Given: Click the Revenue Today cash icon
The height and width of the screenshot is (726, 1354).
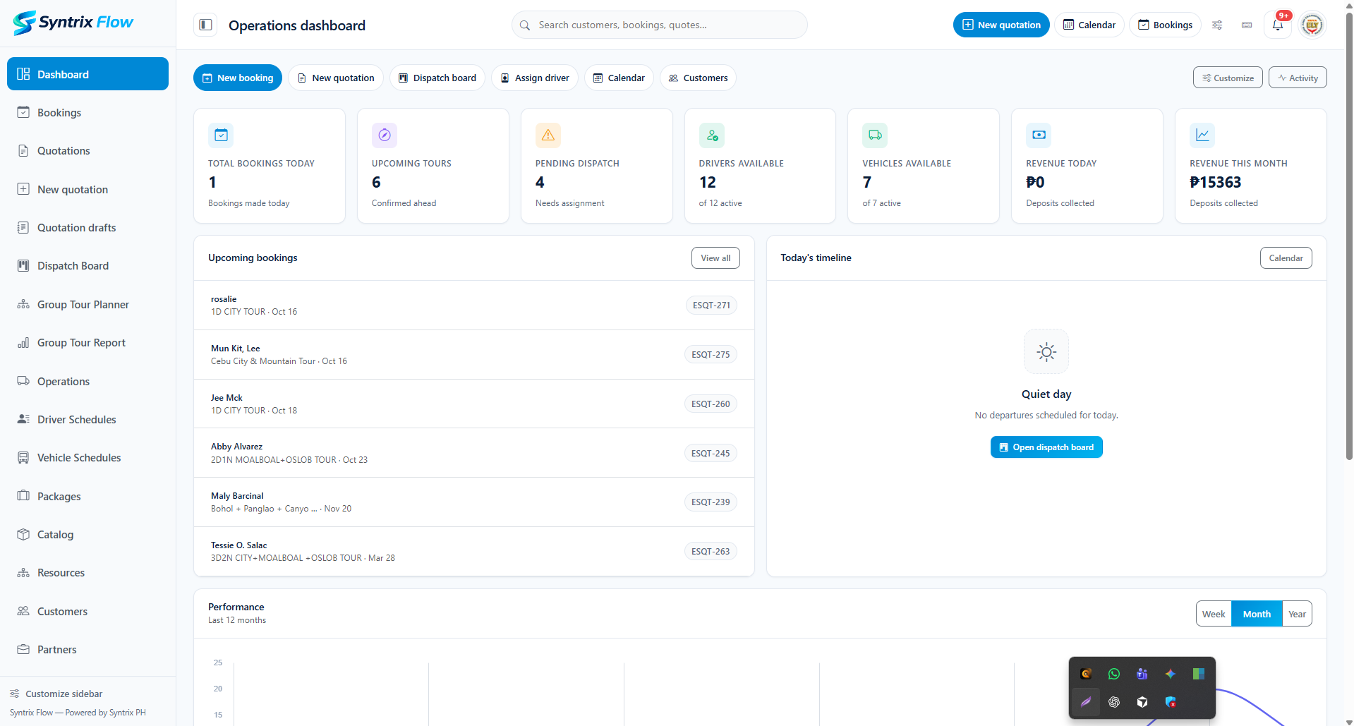Looking at the screenshot, I should pos(1039,135).
